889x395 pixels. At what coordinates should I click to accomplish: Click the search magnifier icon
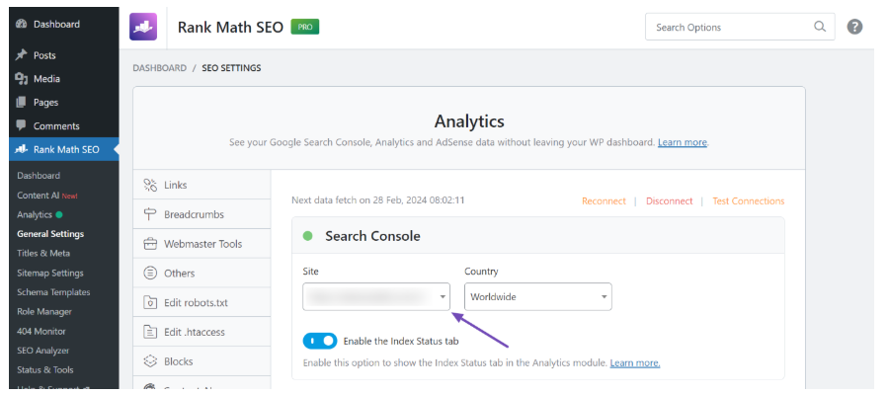tap(820, 27)
